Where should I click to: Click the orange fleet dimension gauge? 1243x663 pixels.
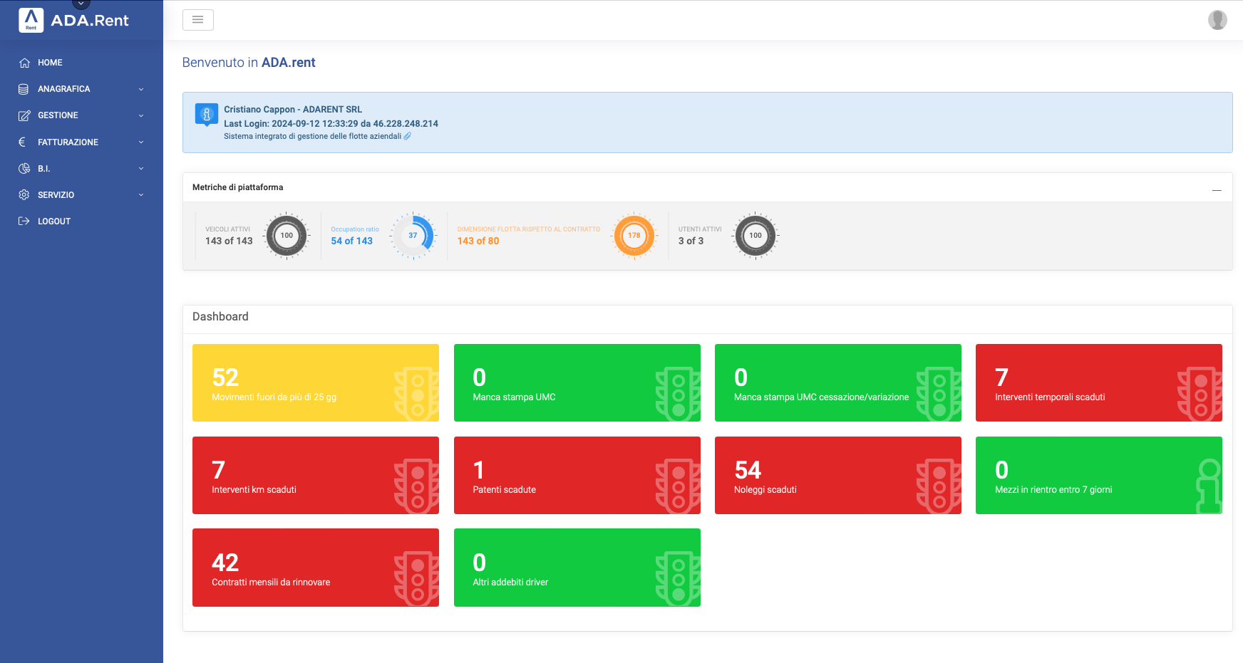(634, 236)
